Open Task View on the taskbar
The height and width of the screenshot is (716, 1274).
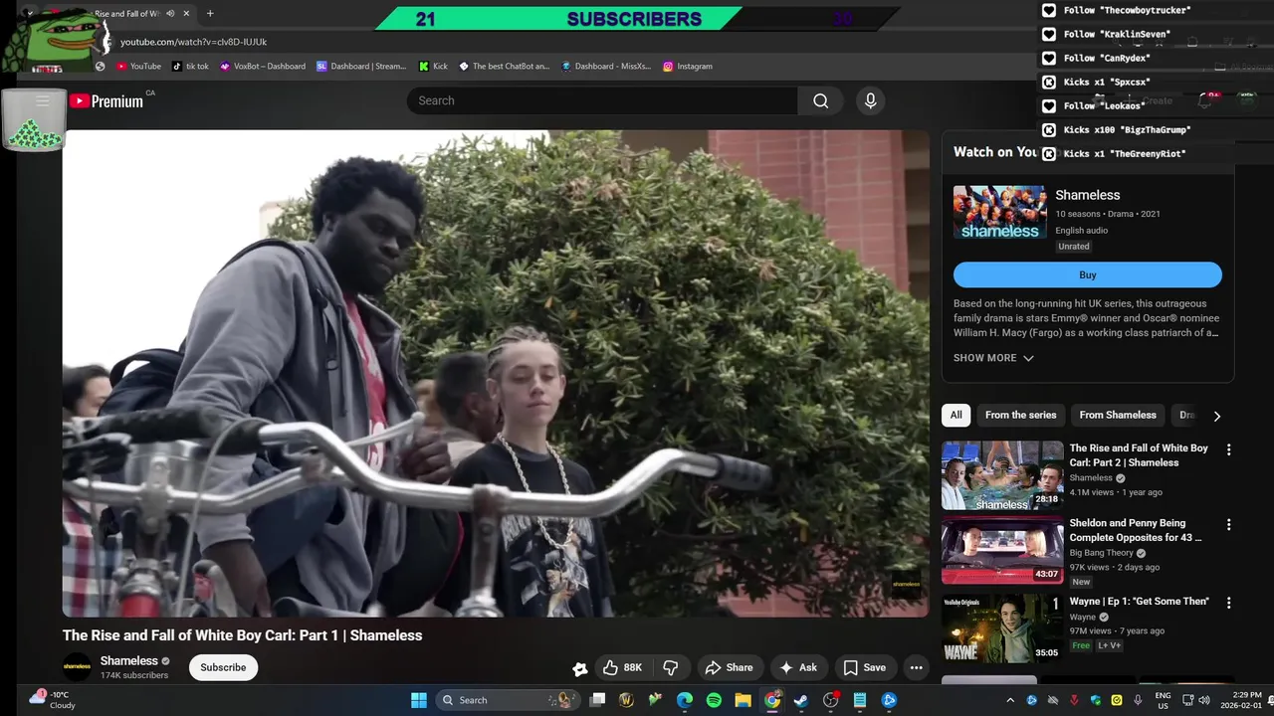[597, 700]
